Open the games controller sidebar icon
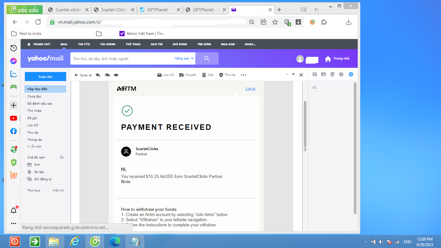This screenshot has height=248, width=441. click(14, 87)
